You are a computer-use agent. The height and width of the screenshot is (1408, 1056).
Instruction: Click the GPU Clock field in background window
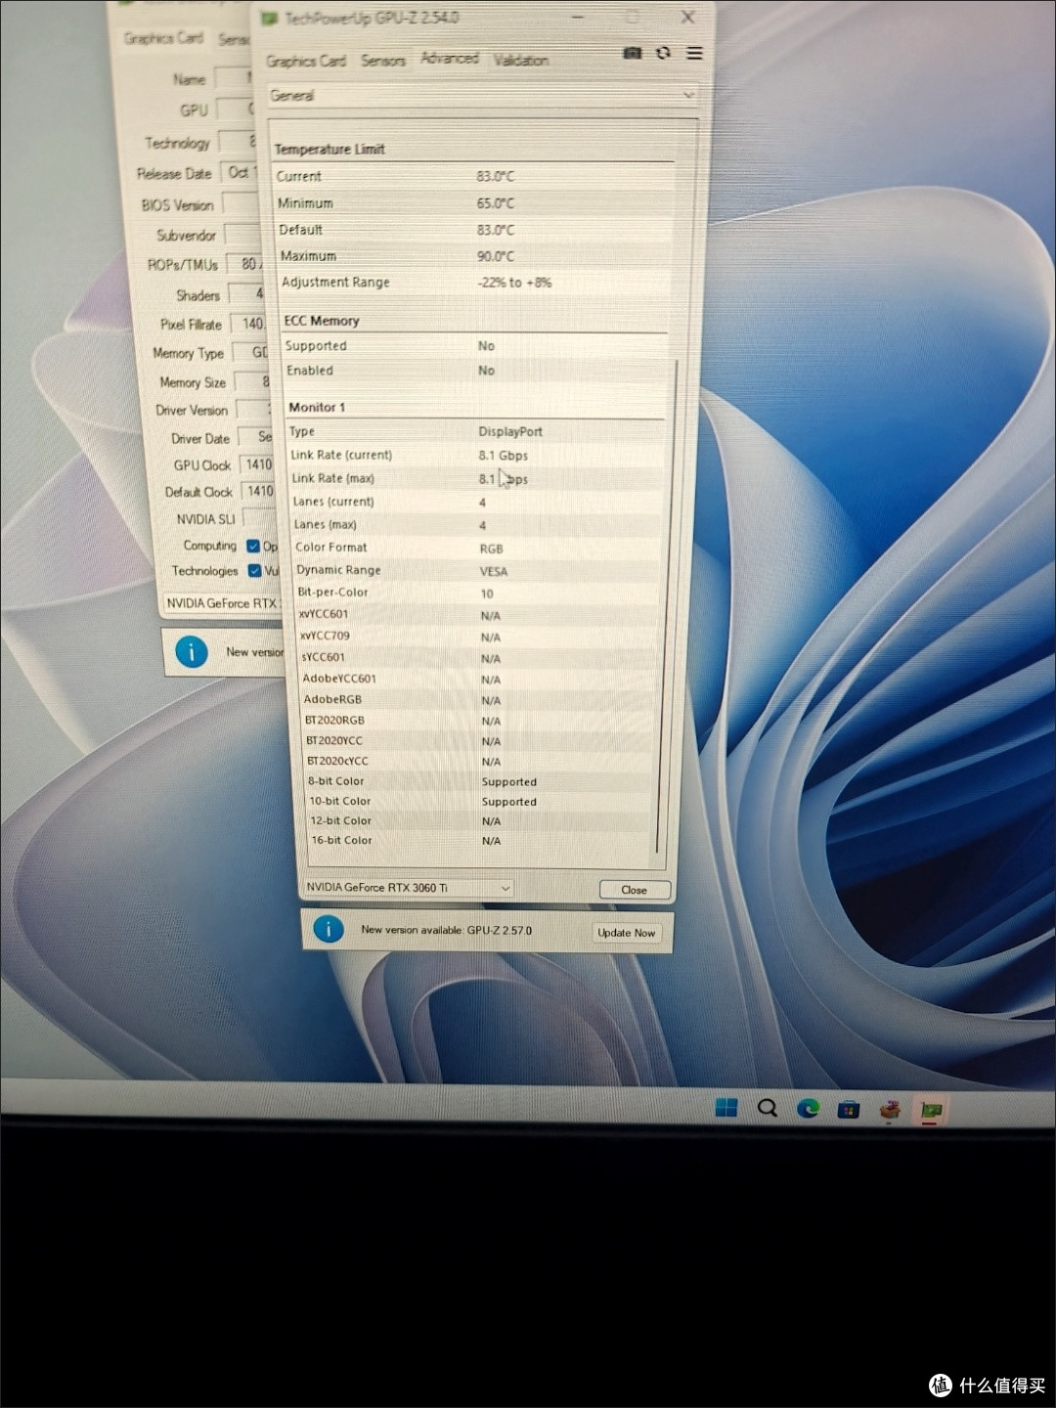(258, 464)
